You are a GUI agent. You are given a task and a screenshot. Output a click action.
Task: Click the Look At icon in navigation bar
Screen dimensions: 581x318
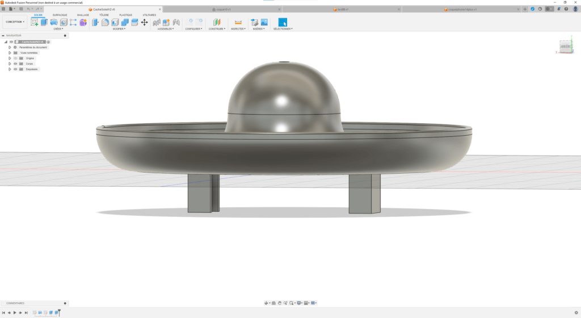pos(274,303)
